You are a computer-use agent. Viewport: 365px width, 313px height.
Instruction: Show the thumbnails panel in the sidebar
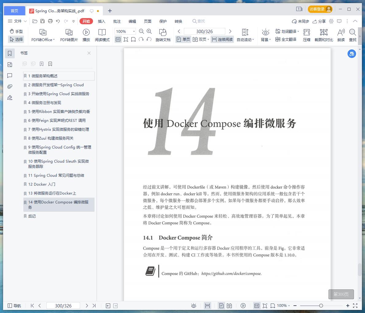click(x=10, y=65)
